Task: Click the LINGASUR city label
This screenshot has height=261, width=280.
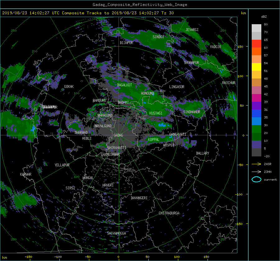Action: click(177, 87)
